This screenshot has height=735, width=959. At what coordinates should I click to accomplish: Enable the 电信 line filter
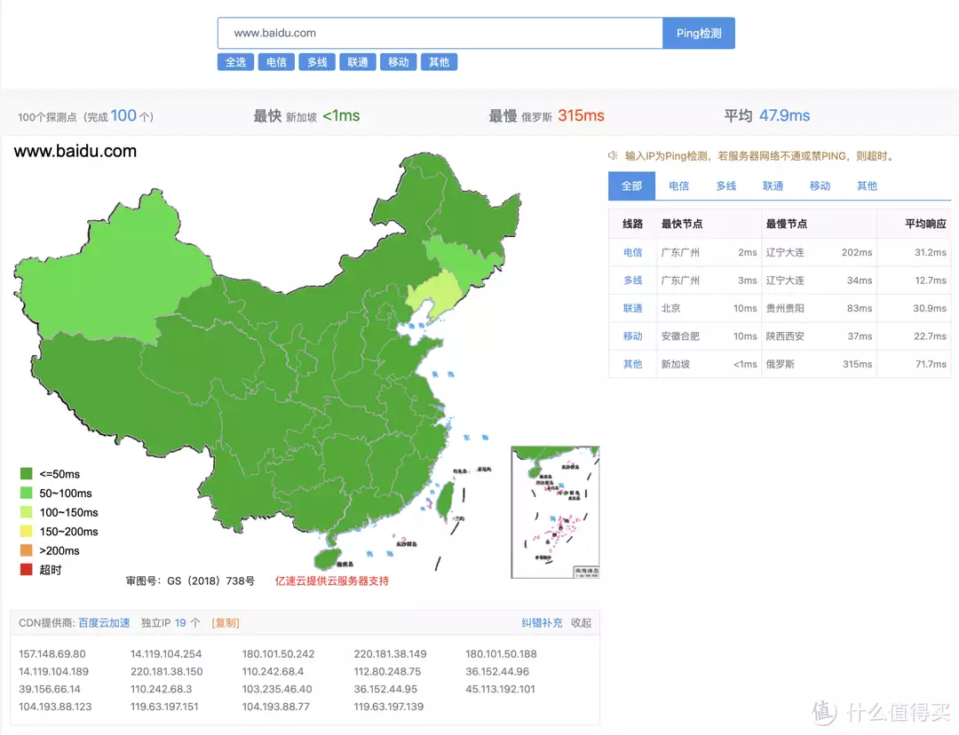[x=276, y=61]
